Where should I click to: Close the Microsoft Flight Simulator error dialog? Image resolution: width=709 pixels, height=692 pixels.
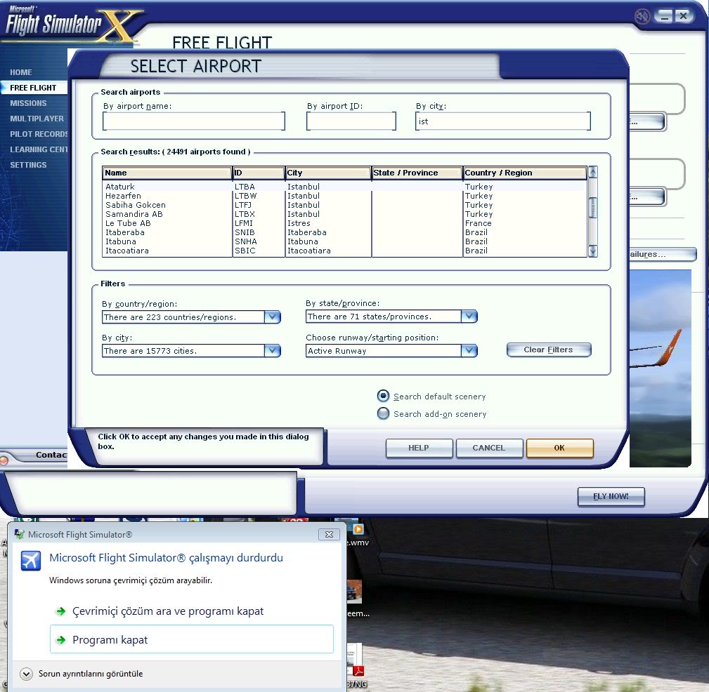(329, 534)
